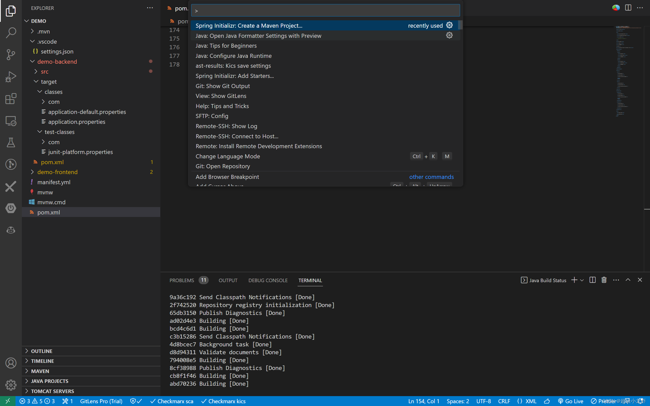Open the new terminal launch profile dropdown
Image resolution: width=650 pixels, height=406 pixels.
coord(582,280)
